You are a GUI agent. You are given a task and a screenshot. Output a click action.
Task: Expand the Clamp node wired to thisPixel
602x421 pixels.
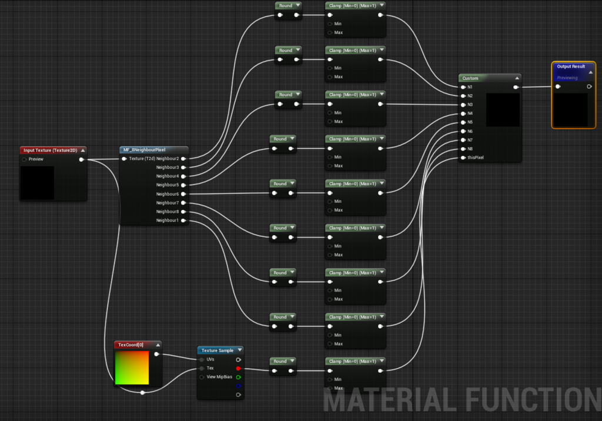click(382, 360)
